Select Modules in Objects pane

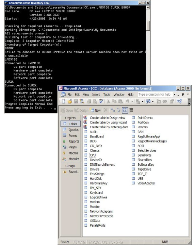(x=70, y=159)
